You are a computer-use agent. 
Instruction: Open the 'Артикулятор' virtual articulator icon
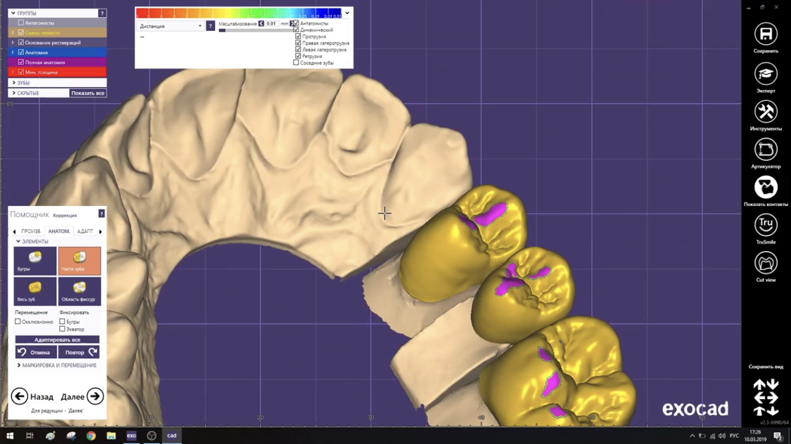click(766, 150)
